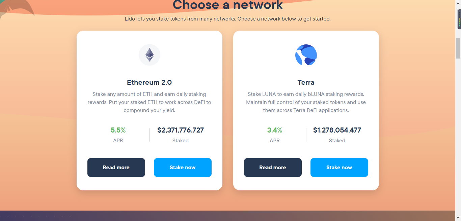
Task: Stake now on Ethereum 2.0
Action: [x=183, y=168]
